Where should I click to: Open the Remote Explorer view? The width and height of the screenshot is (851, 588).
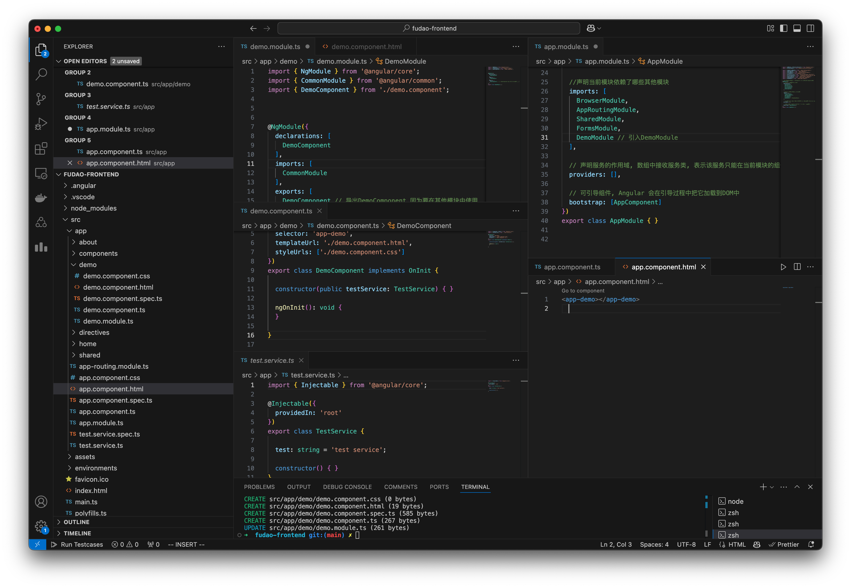pyautogui.click(x=41, y=173)
